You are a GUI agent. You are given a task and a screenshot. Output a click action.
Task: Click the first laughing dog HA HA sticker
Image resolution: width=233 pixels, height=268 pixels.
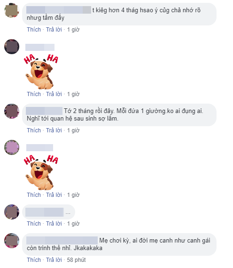click(41, 72)
